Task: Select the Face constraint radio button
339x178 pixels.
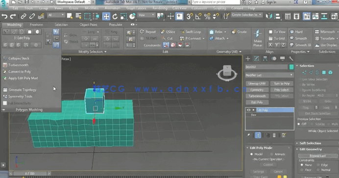Action: [302, 170]
